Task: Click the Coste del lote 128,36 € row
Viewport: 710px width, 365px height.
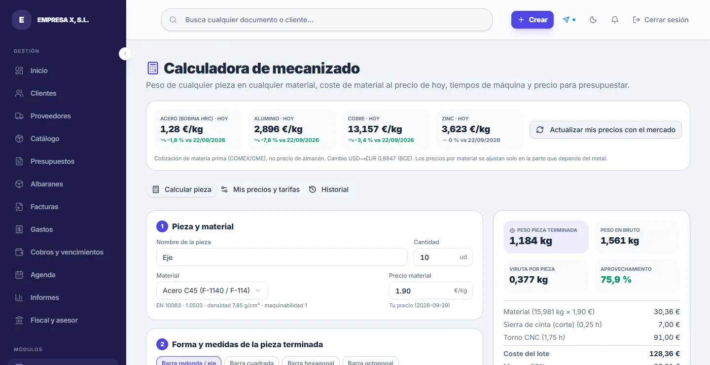Action: pos(592,354)
